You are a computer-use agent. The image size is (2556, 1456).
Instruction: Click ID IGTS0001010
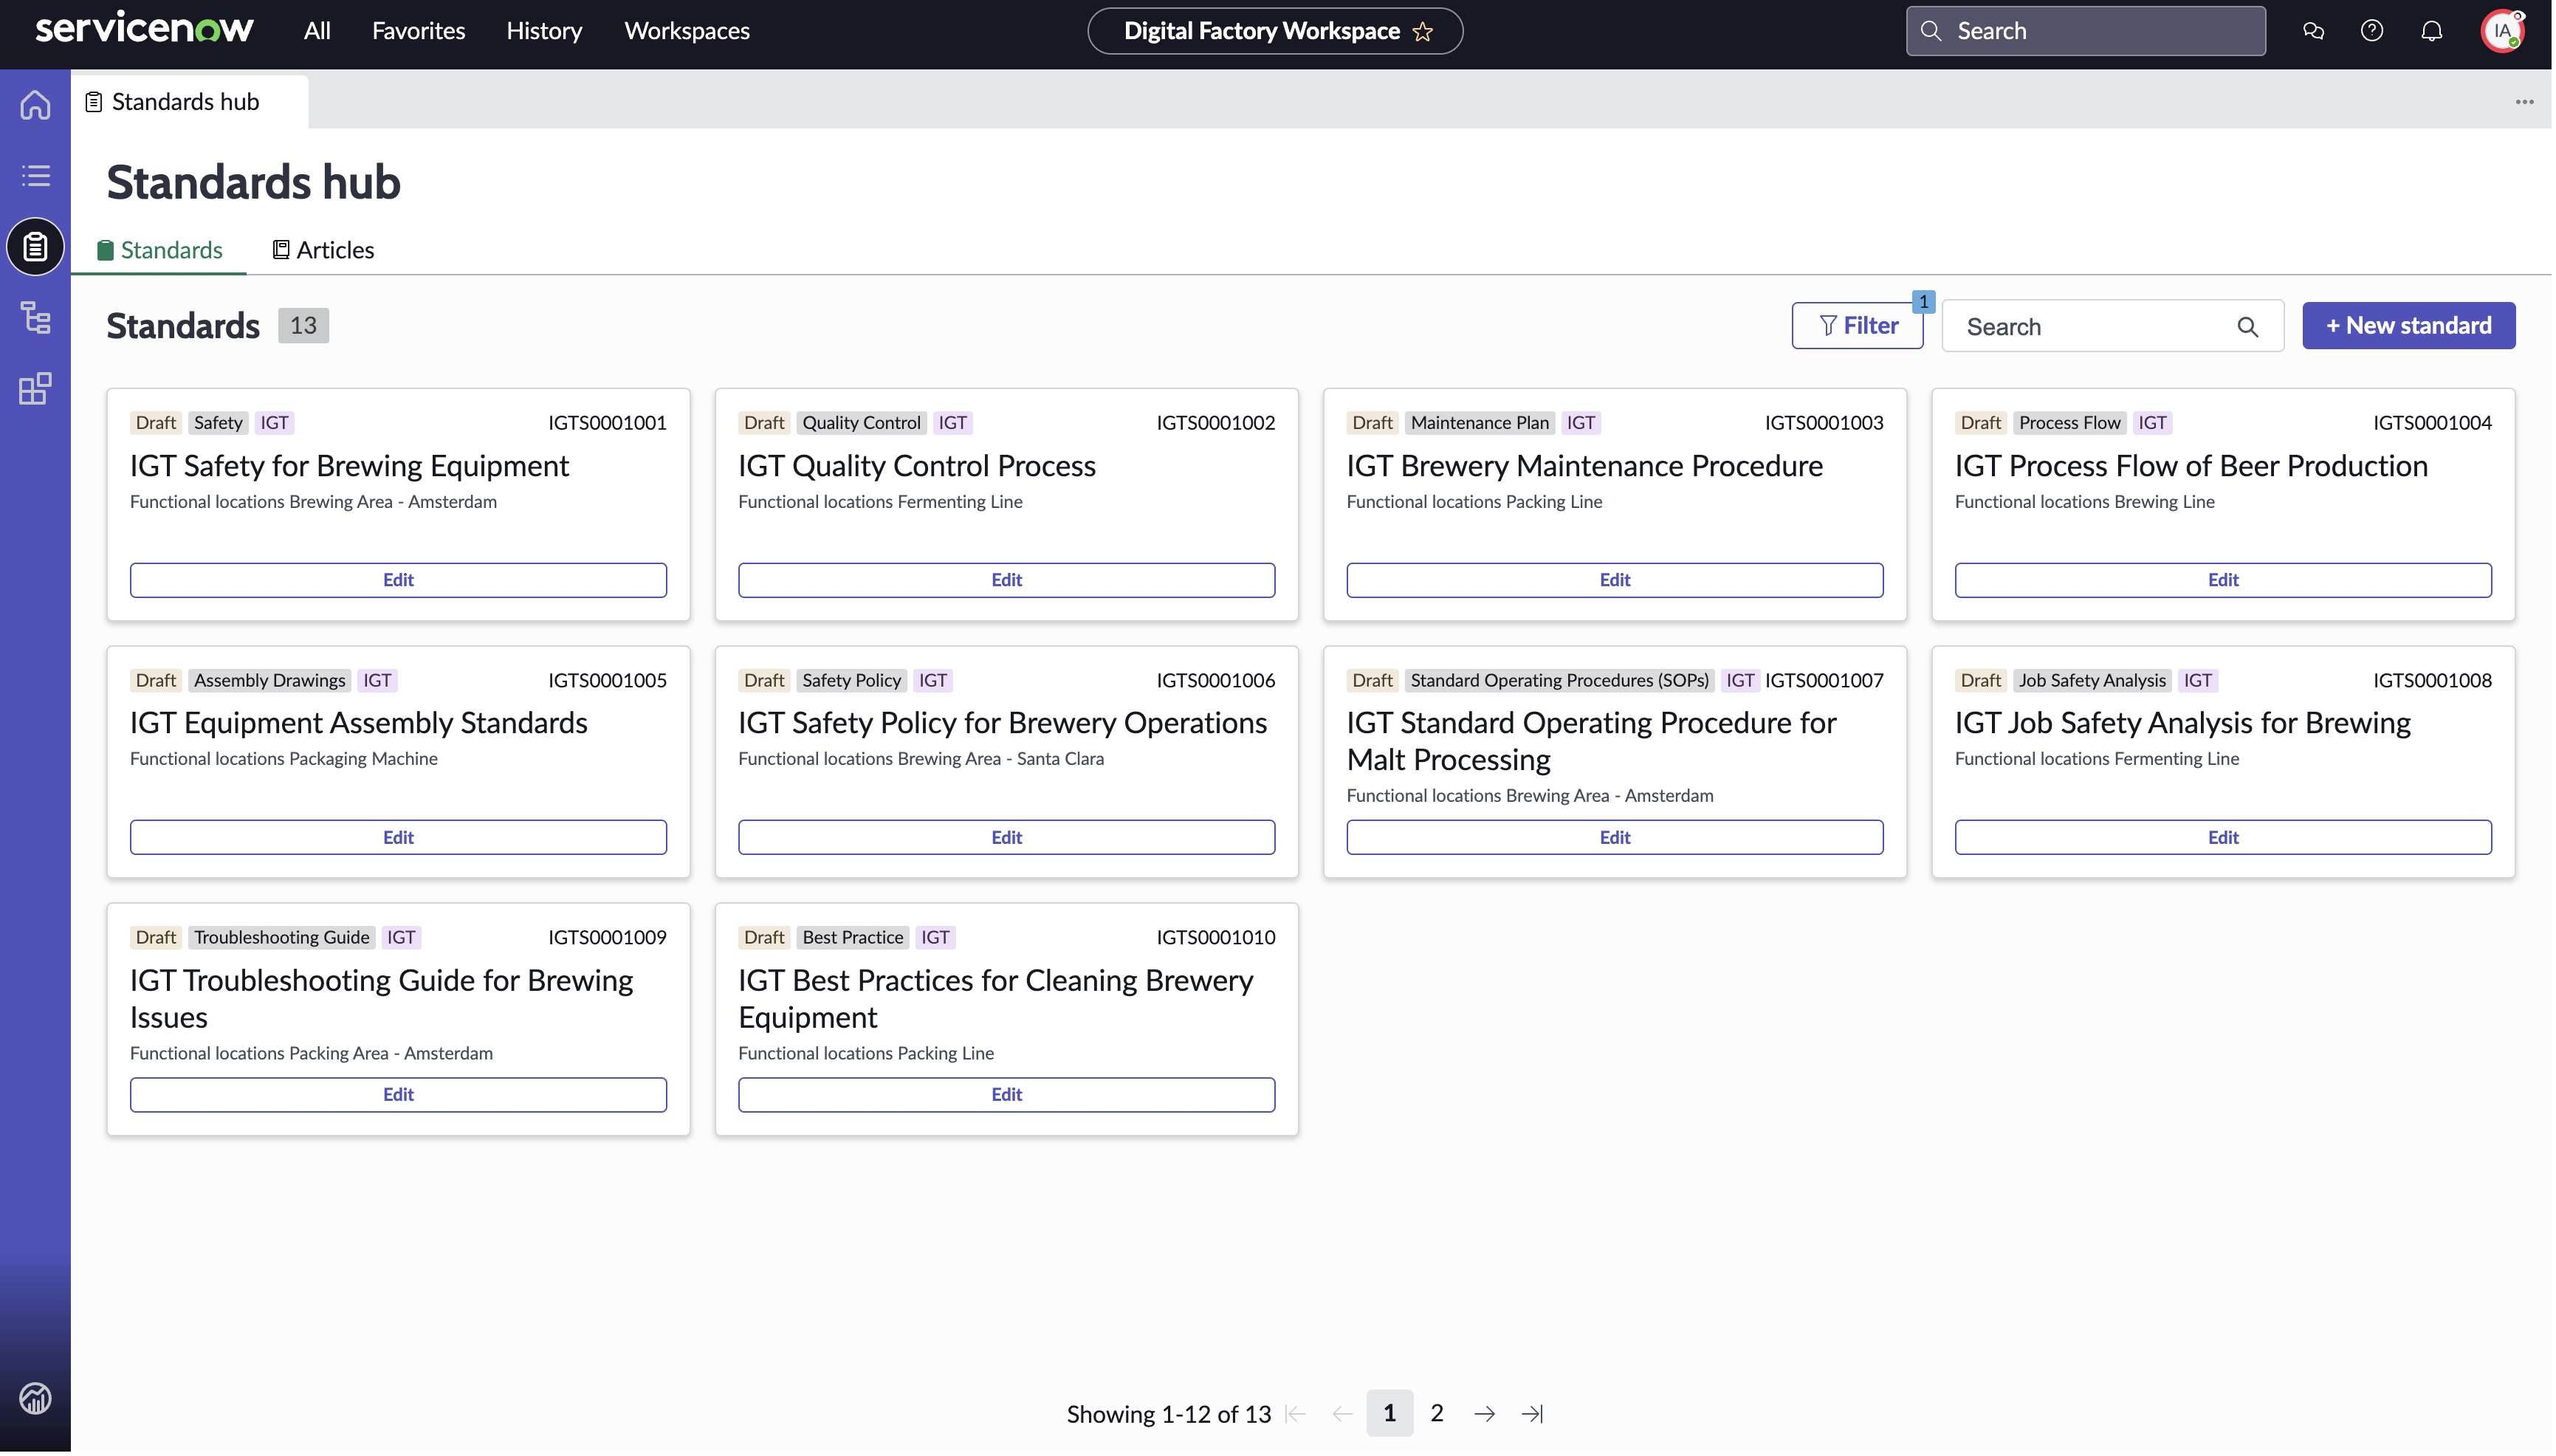click(1215, 938)
